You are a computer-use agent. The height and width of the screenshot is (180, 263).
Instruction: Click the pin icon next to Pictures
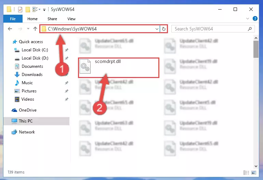click(67, 91)
